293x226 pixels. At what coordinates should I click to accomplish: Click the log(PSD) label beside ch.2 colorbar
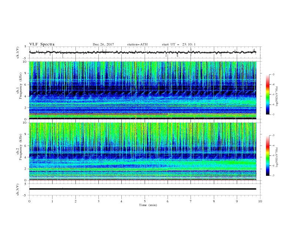[277, 157]
